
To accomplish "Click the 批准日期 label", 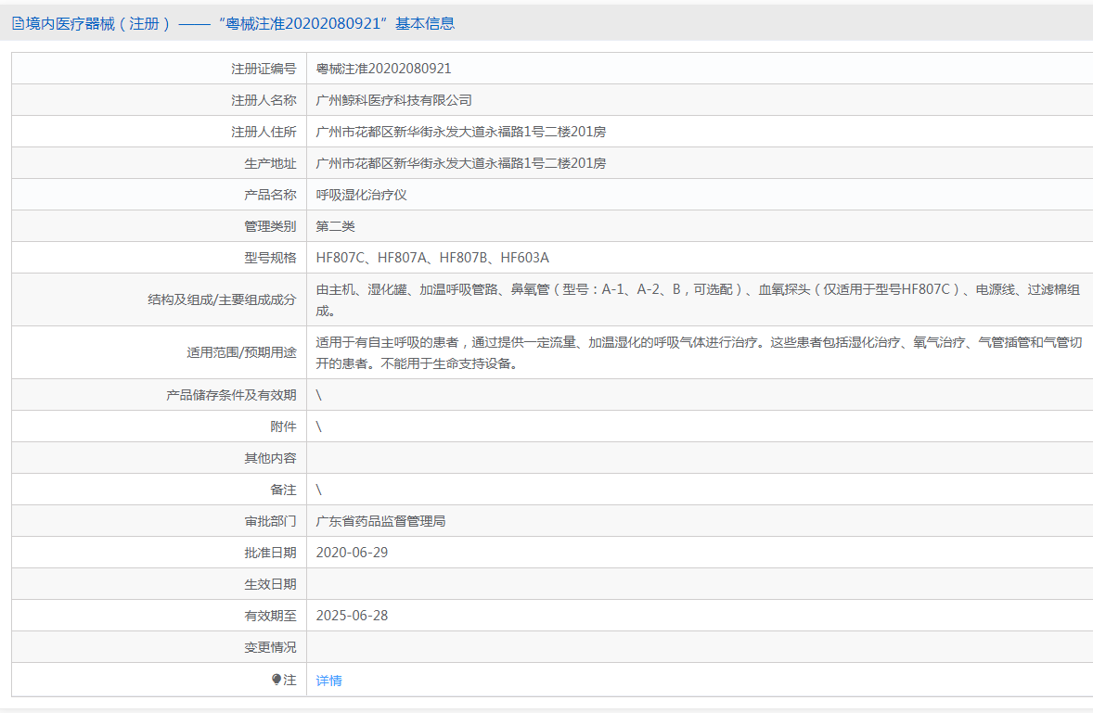I will [x=270, y=553].
